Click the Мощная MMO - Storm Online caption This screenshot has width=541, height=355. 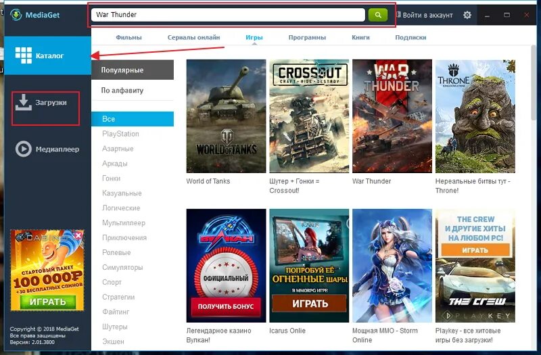pyautogui.click(x=385, y=335)
